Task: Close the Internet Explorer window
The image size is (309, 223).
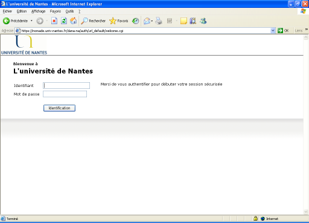Action: [305, 4]
